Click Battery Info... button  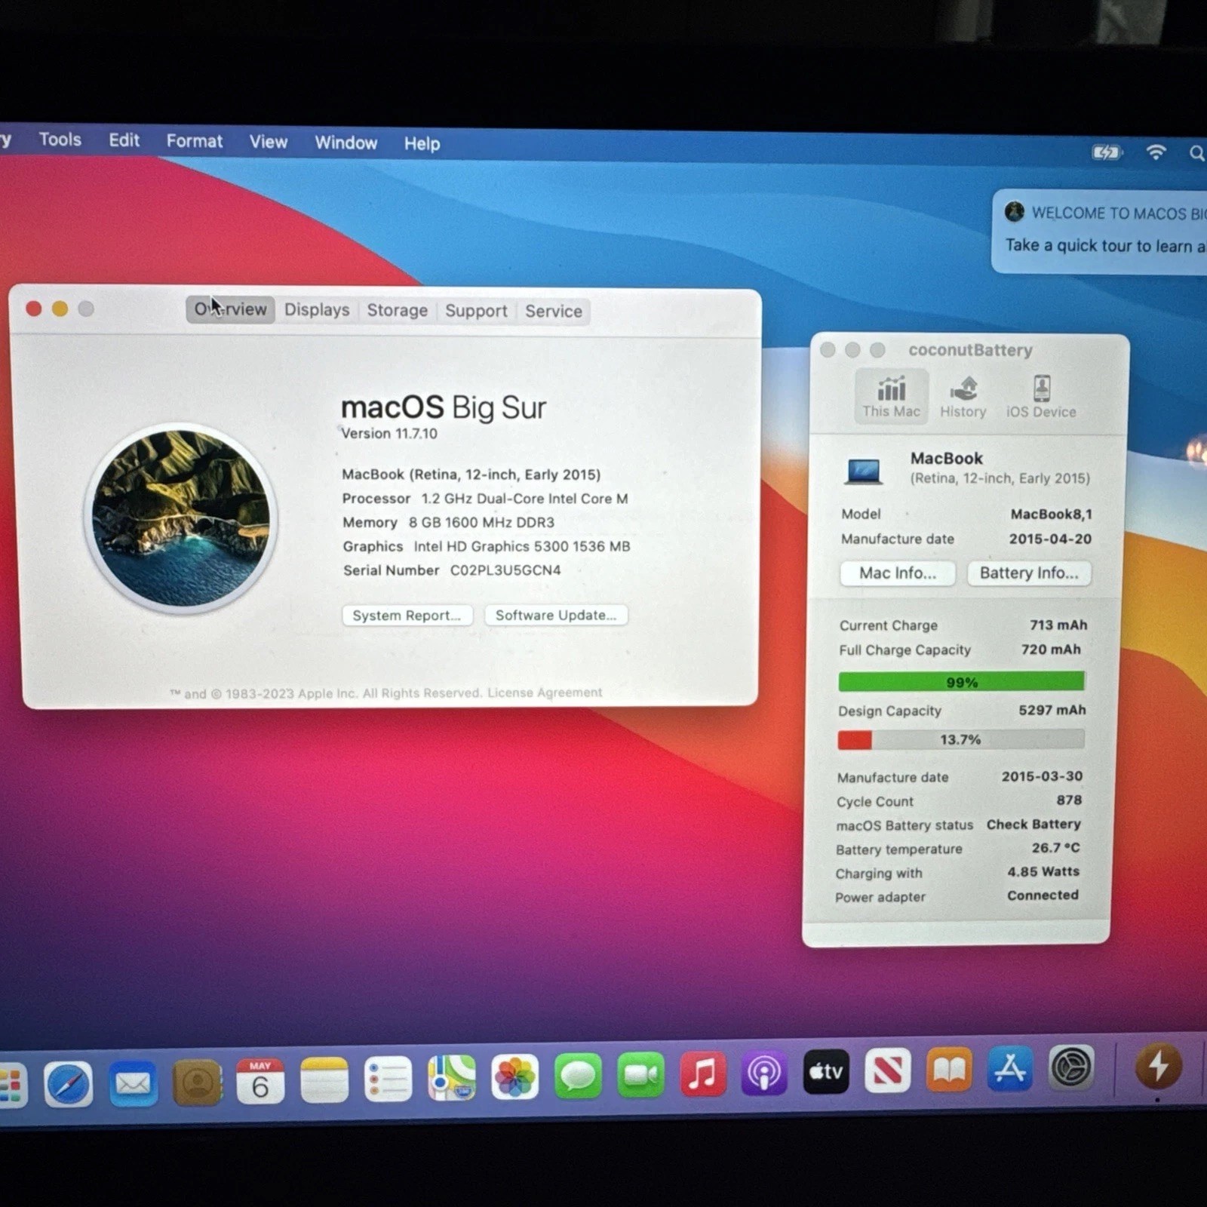[1029, 573]
